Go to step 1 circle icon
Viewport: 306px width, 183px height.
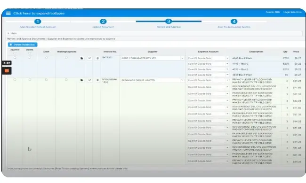pyautogui.click(x=38, y=22)
